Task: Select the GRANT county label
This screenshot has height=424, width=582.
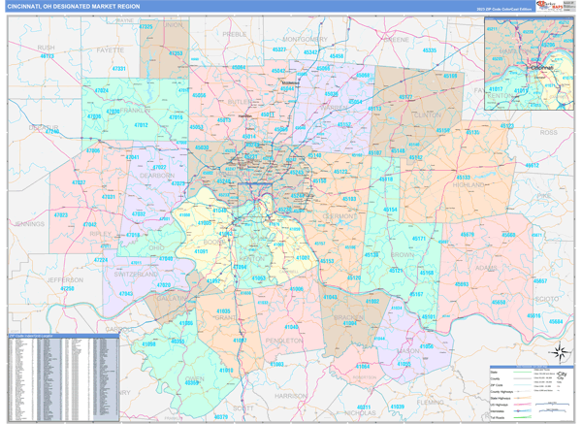Action: click(x=225, y=318)
